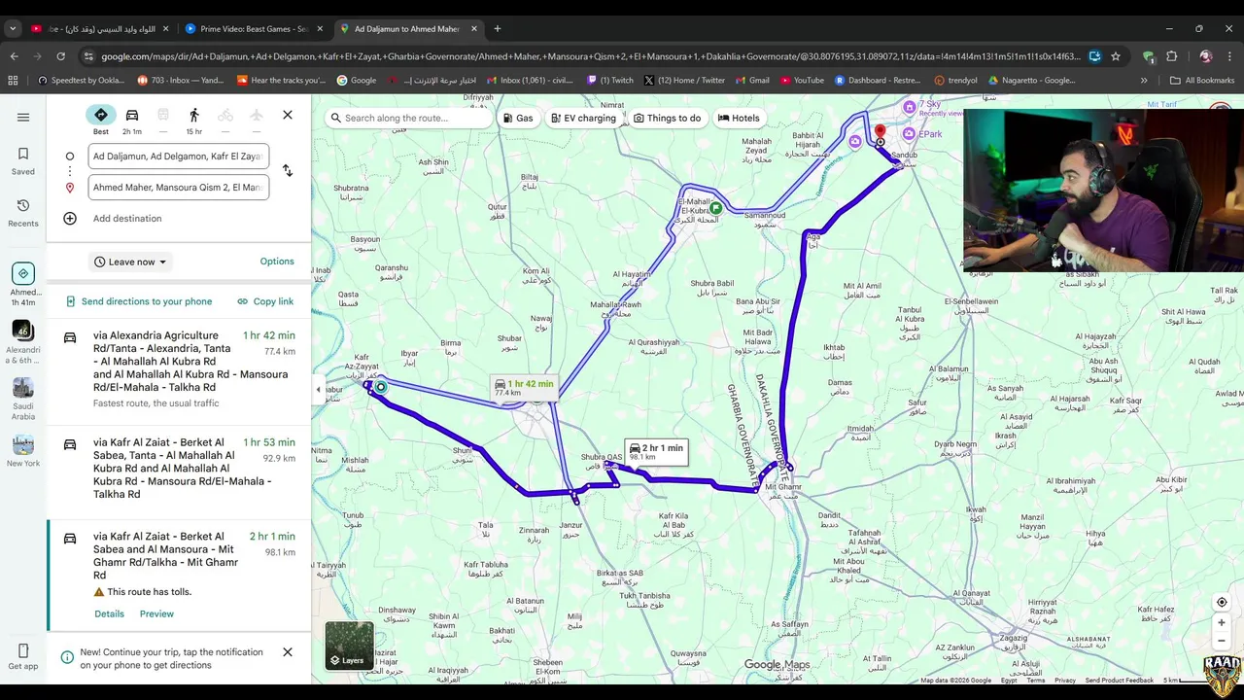Click 2 hr 1 min route label on map

point(657,452)
